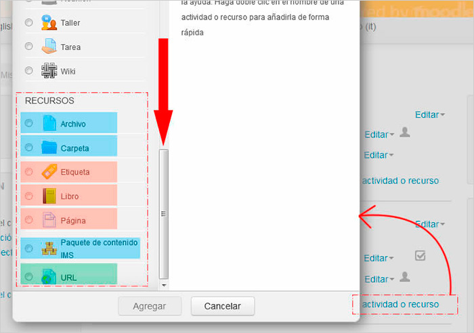The height and width of the screenshot is (333, 474).
Task: Click the bottom 'actividad o recurso' link
Action: (400, 305)
